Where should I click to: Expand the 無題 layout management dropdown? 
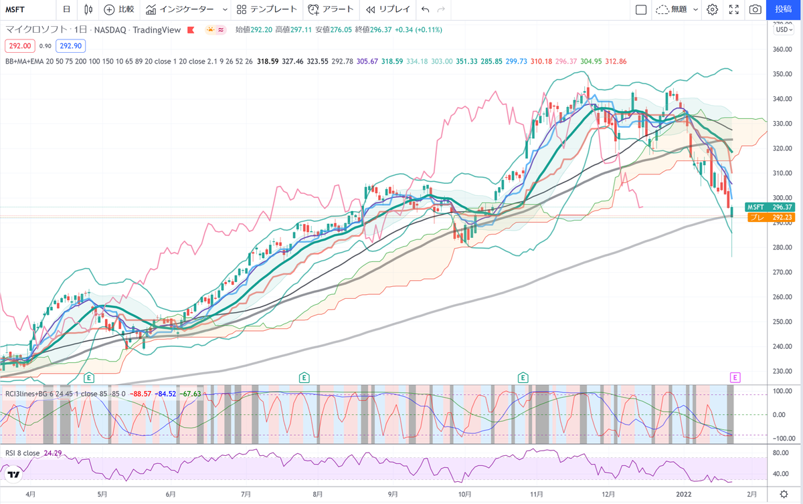pyautogui.click(x=696, y=9)
